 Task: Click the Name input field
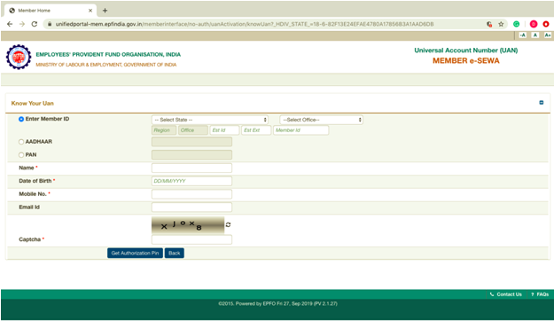pyautogui.click(x=191, y=168)
